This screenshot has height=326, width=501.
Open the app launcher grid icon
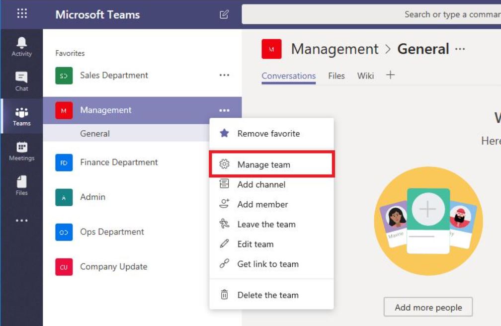tap(22, 13)
